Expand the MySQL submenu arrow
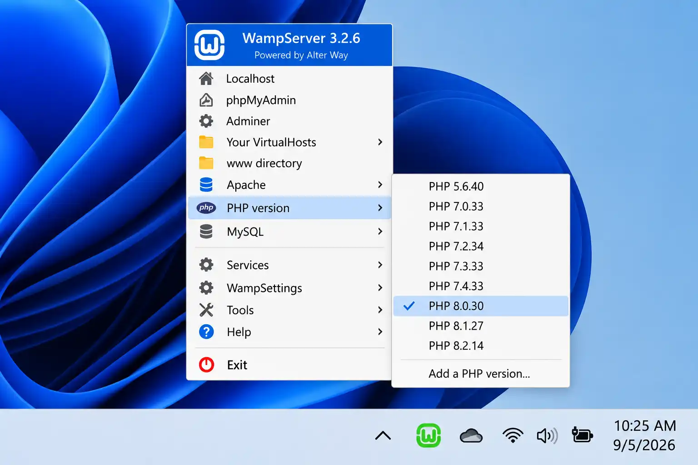Image resolution: width=698 pixels, height=465 pixels. [x=380, y=232]
